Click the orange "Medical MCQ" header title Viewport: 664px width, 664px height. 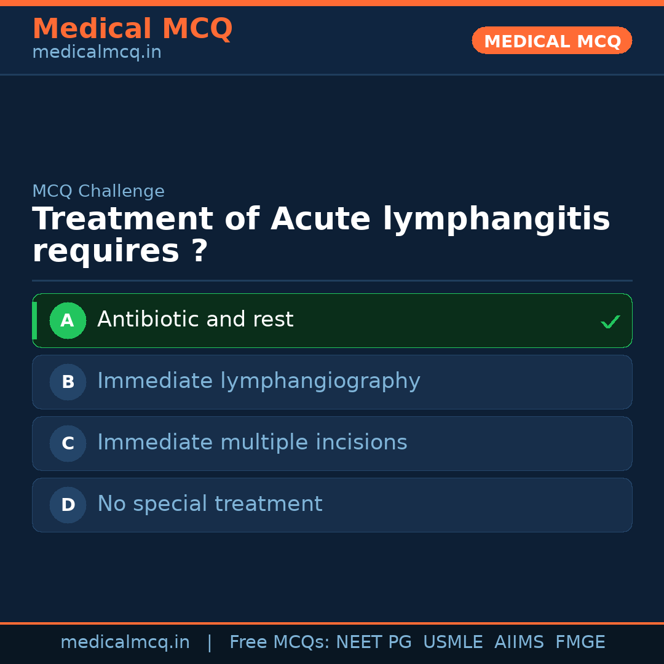[132, 30]
